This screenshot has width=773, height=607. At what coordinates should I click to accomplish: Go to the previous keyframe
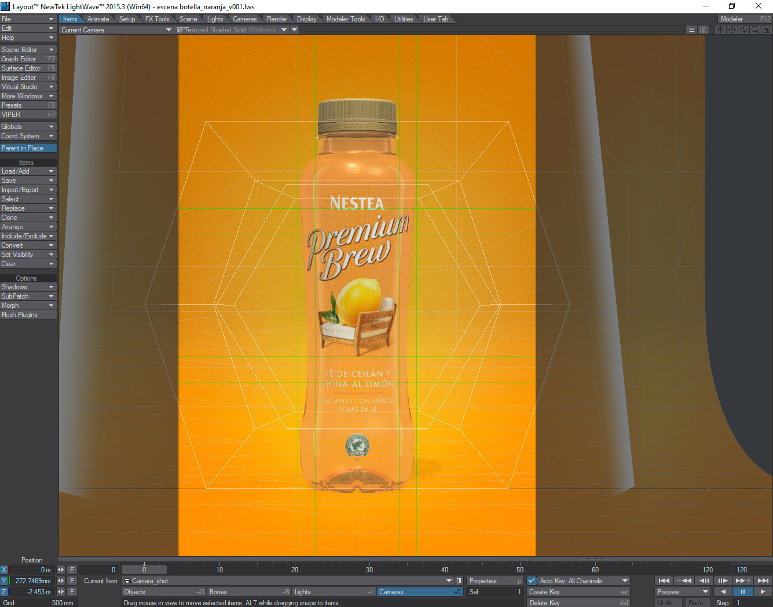pos(684,580)
